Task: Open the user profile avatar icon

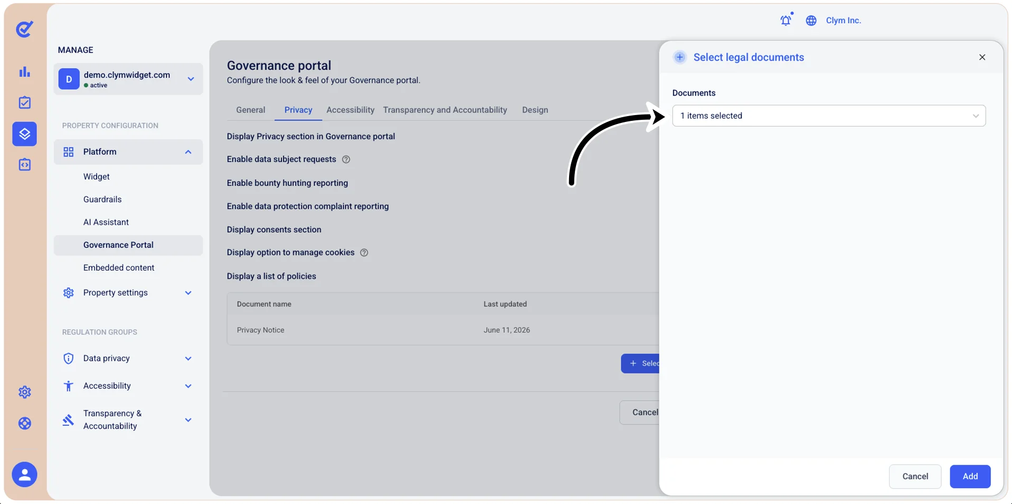Action: point(25,474)
